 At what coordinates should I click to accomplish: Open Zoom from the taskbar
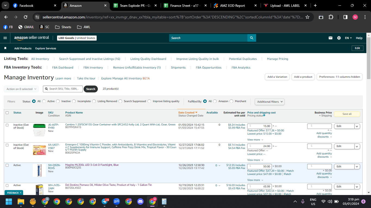coord(117,201)
